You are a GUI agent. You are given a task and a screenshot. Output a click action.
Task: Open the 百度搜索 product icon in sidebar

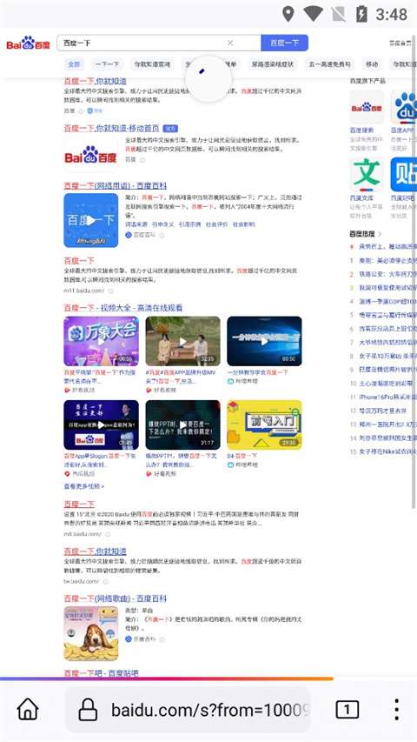click(367, 107)
